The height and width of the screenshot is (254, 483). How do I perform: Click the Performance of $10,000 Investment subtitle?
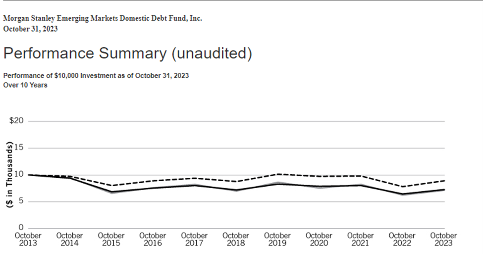point(96,76)
